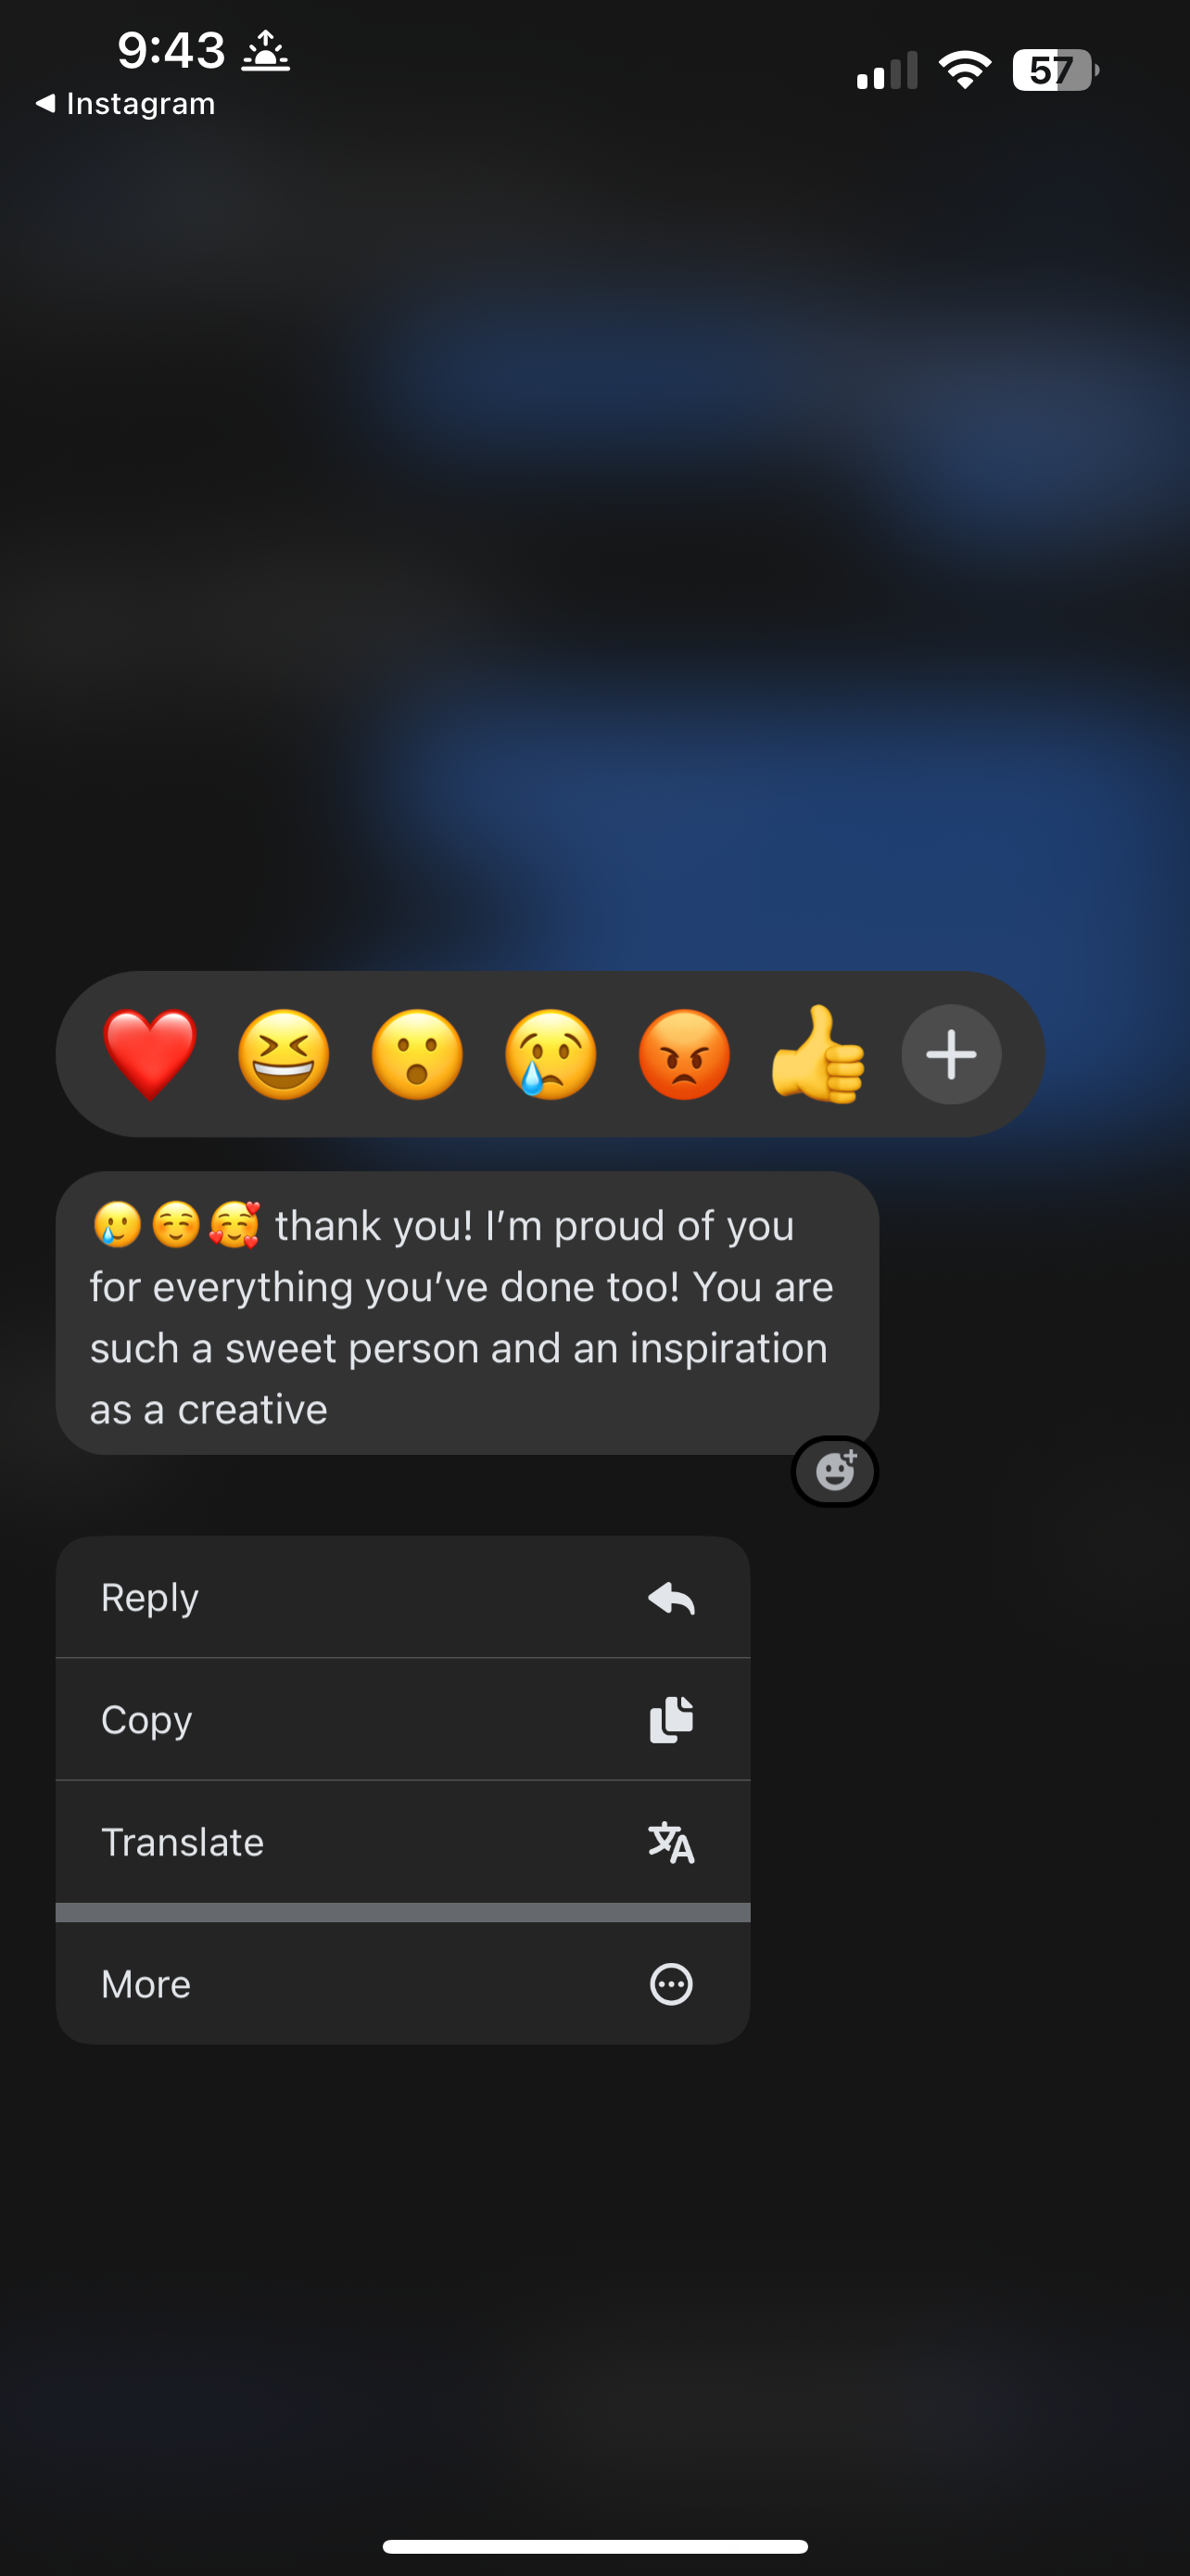The height and width of the screenshot is (2576, 1190).
Task: Tap the reply arrow icon
Action: (x=671, y=1598)
